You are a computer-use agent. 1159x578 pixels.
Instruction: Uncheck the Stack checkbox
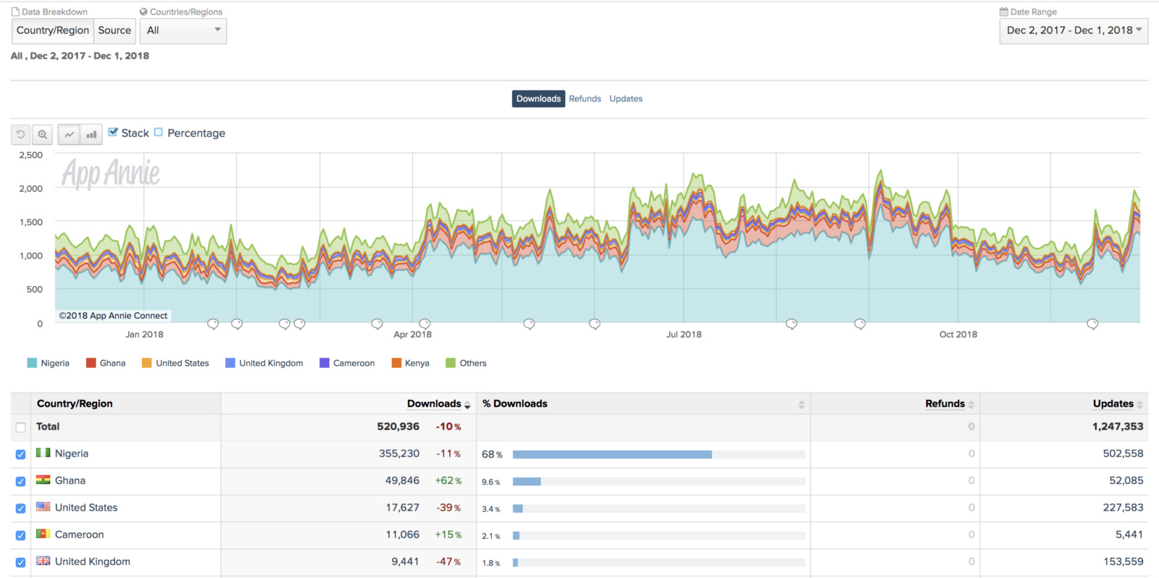(113, 133)
